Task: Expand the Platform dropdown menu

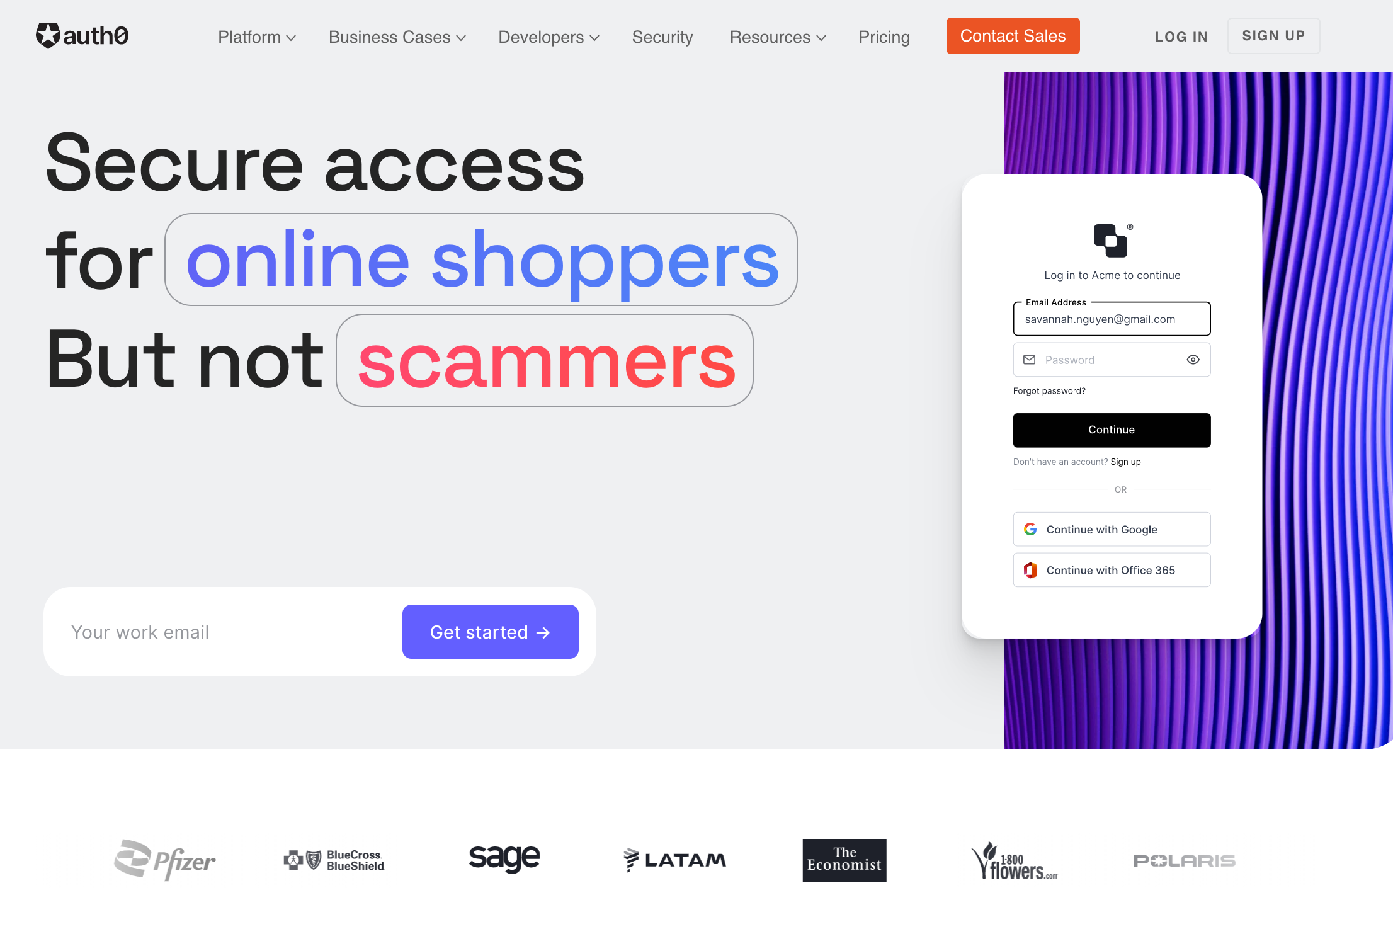Action: coord(255,37)
